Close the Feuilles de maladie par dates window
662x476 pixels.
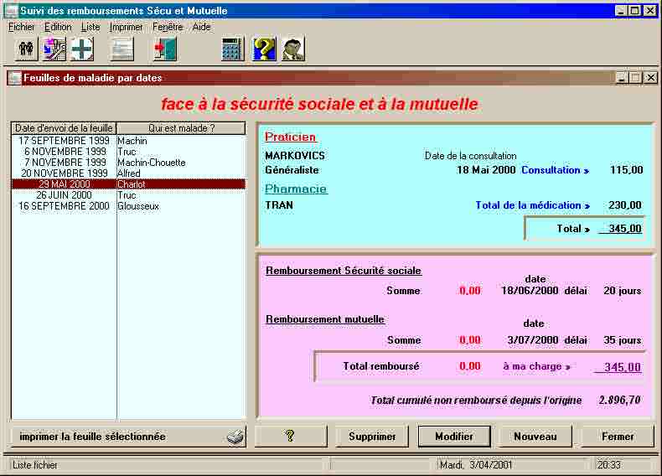(x=651, y=78)
